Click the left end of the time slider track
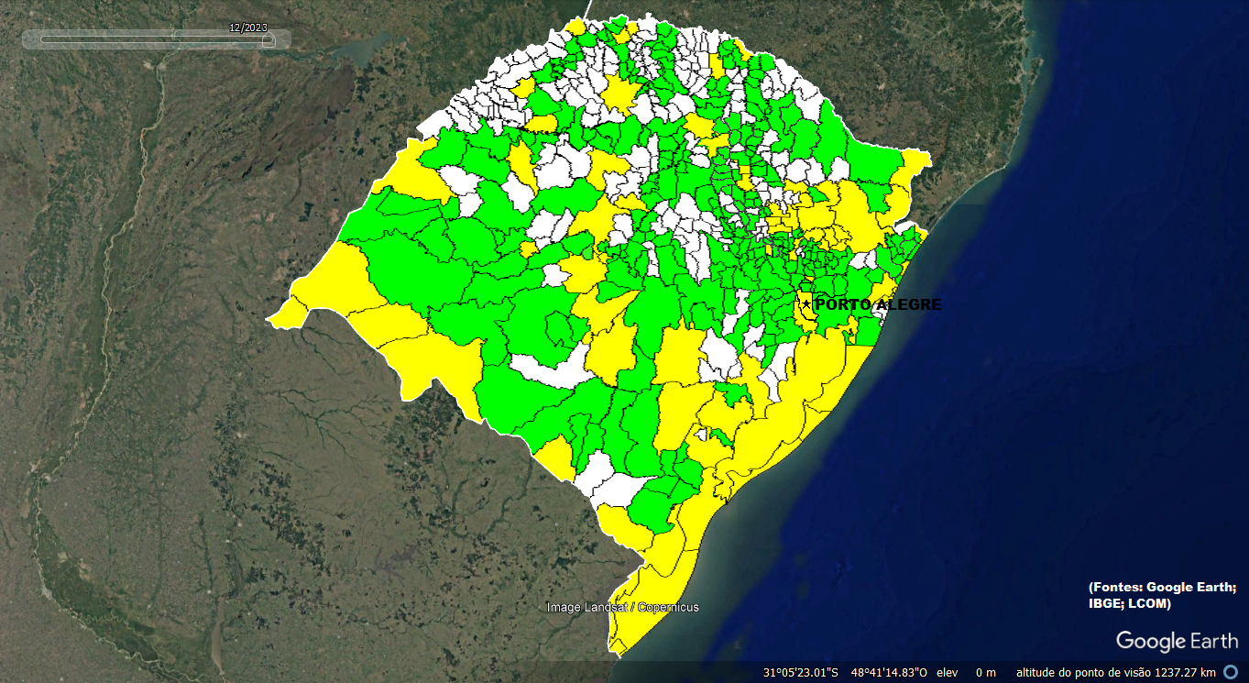Viewport: 1249px width, 683px height. [x=44, y=39]
